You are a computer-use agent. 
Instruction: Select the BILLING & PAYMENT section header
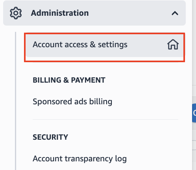[69, 80]
